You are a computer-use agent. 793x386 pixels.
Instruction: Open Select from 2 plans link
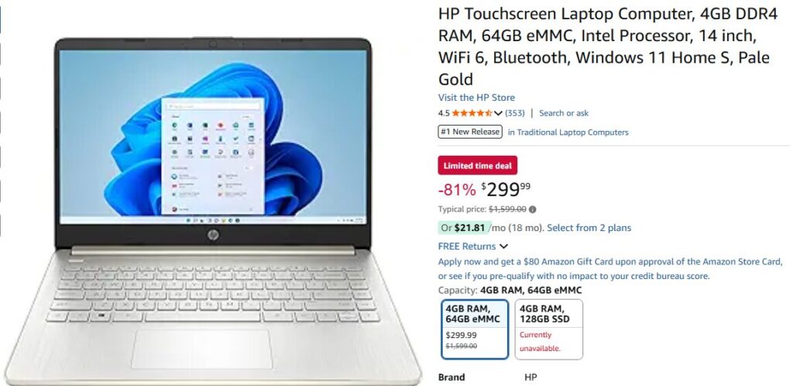[x=589, y=228]
